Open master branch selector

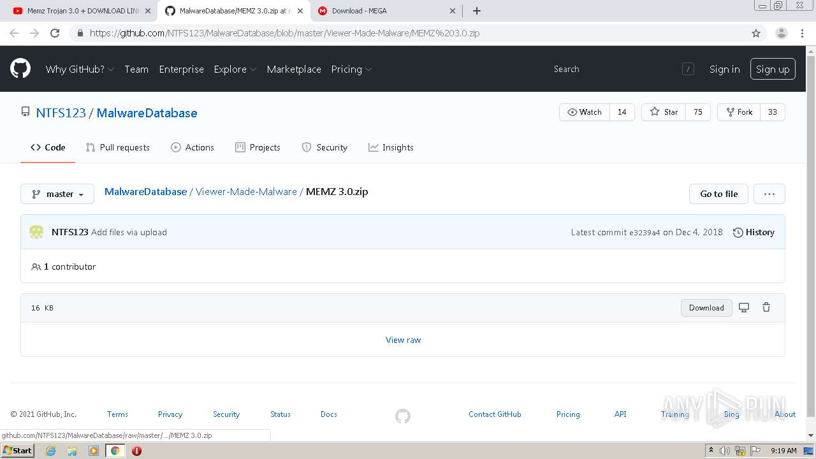coord(57,194)
